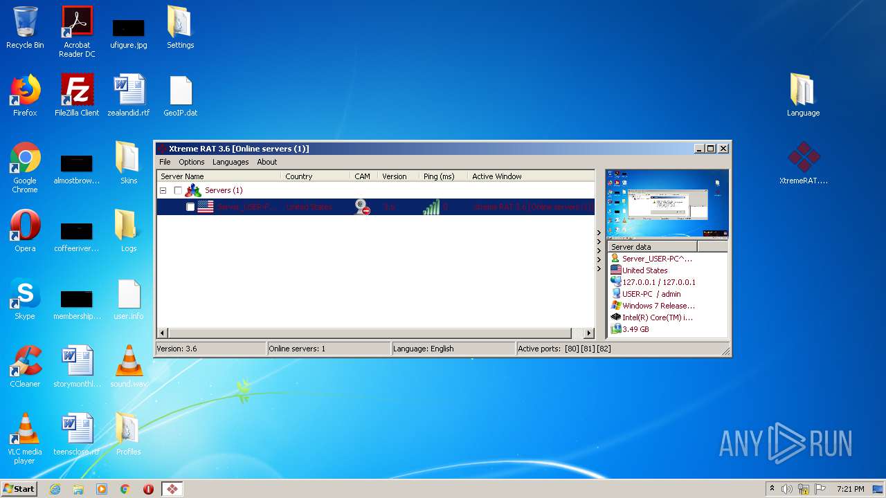Check the Servers (1) group checkbox
886x498 pixels.
178,190
